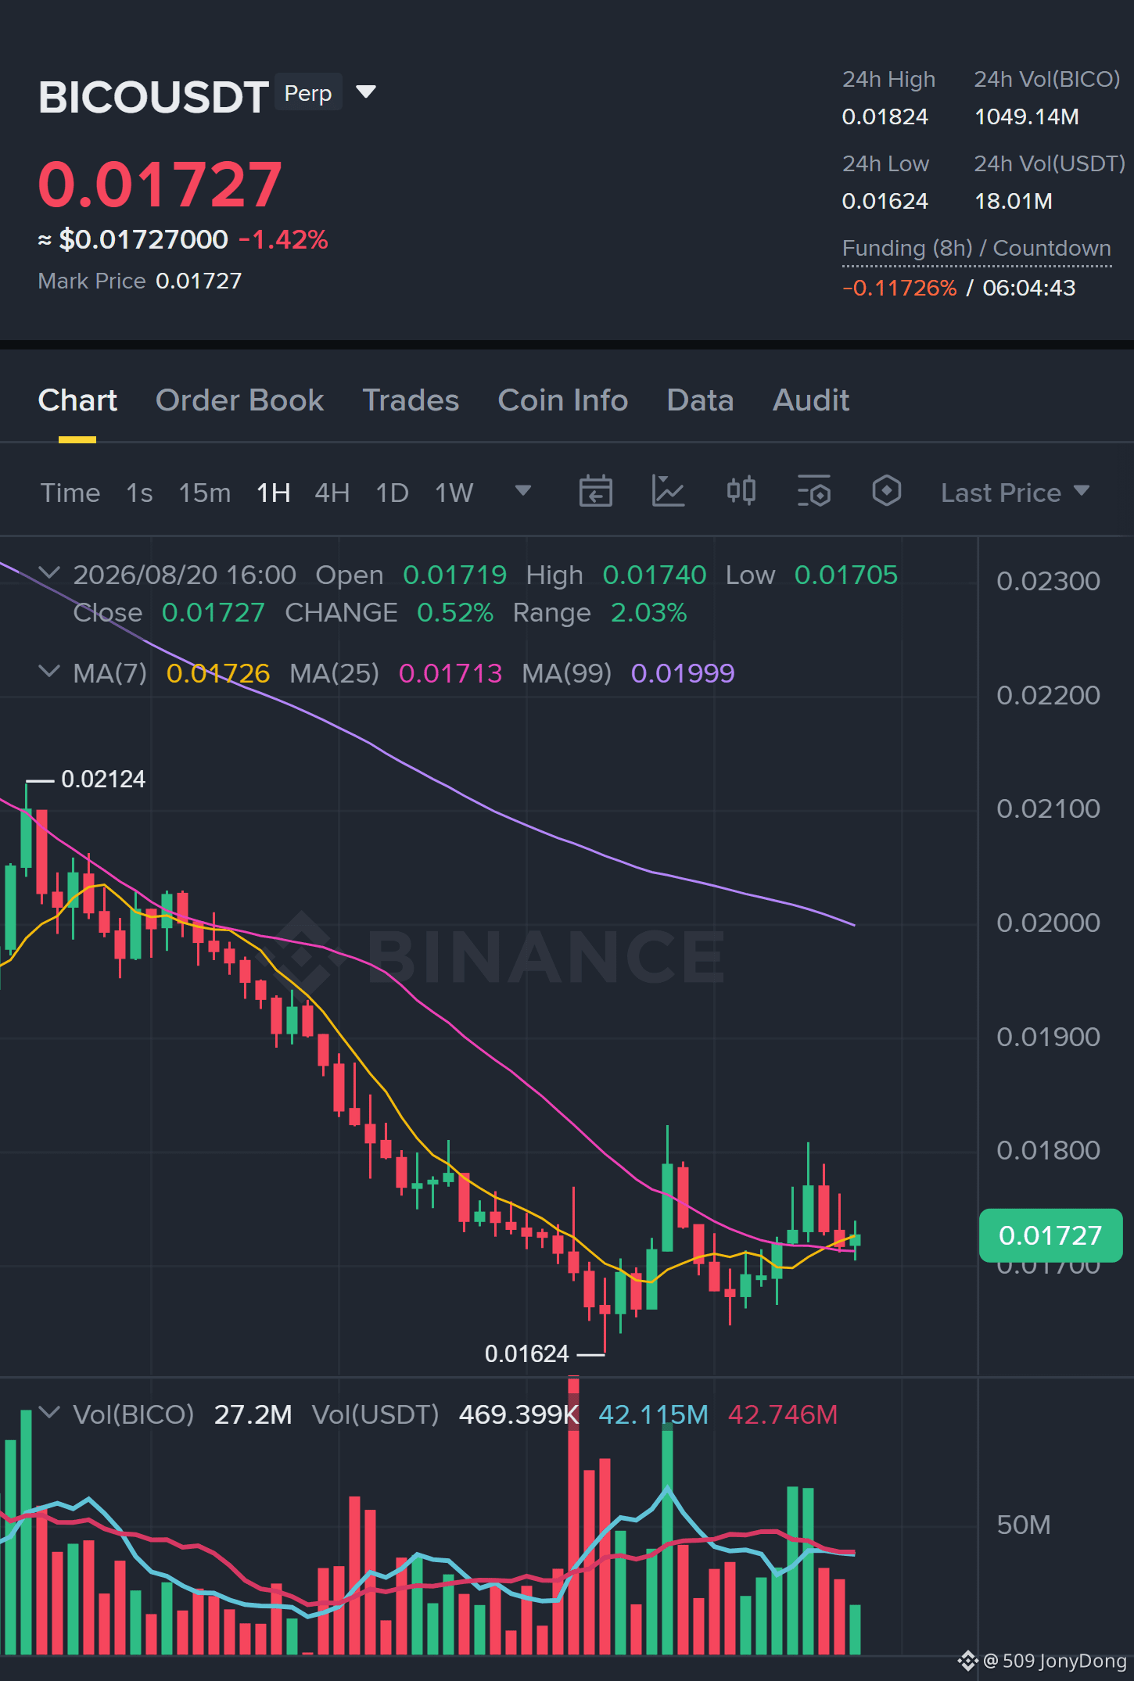The image size is (1134, 1681).
Task: Select the 1H interval
Action: coord(274,493)
